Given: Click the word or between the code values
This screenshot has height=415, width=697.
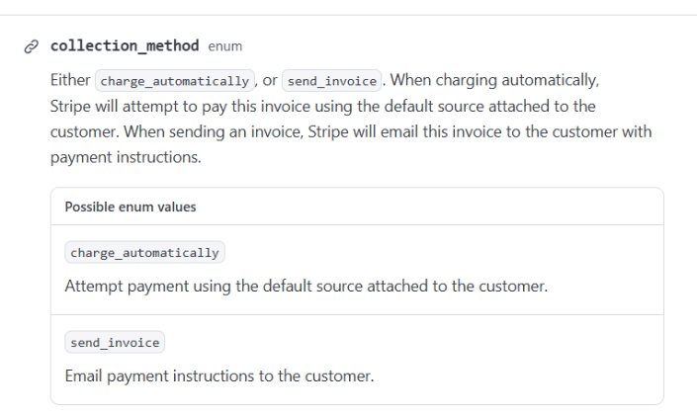Looking at the screenshot, I should (x=269, y=81).
